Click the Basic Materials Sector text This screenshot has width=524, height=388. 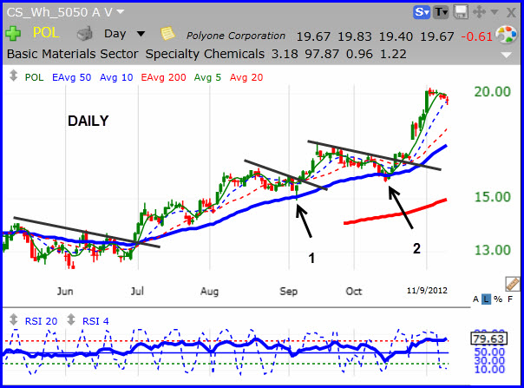73,54
